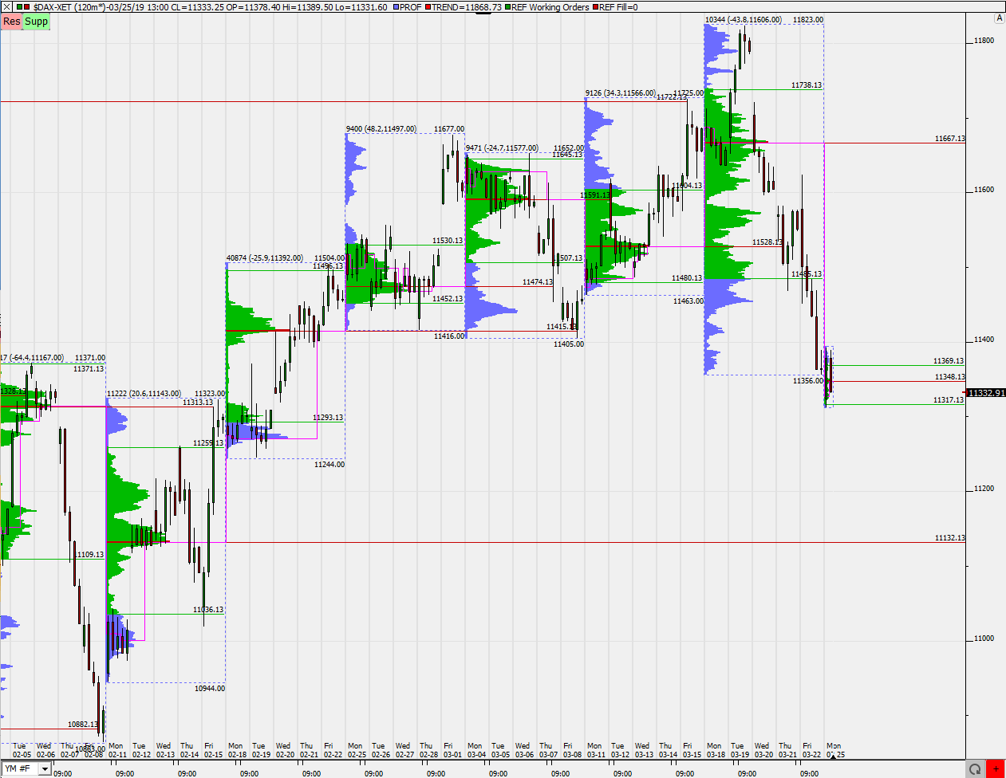The width and height of the screenshot is (1006, 778).
Task: Click the REF Fill=0 label
Action: [618, 7]
